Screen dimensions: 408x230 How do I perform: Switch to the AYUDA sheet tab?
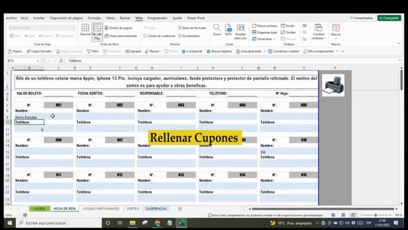click(40, 209)
